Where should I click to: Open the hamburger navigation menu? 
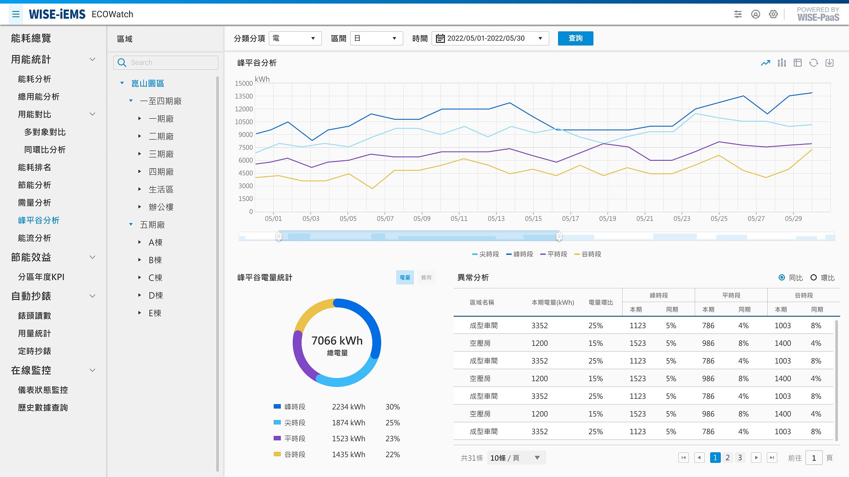click(16, 14)
